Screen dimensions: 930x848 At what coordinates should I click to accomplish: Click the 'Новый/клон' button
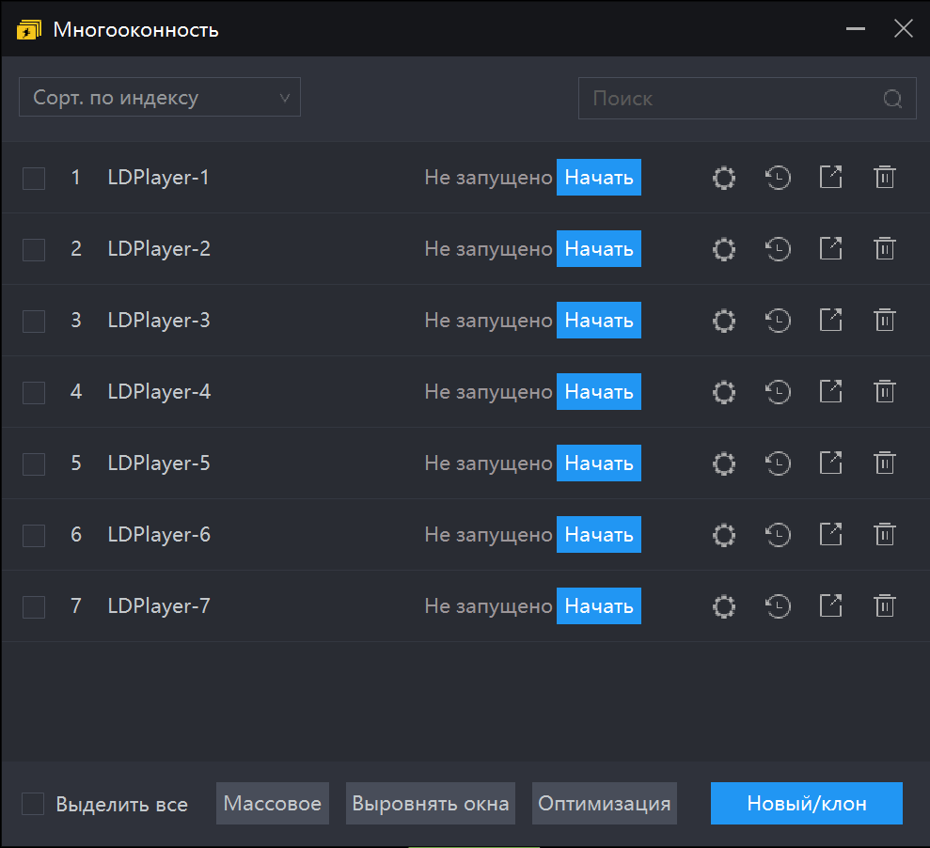[x=807, y=804]
